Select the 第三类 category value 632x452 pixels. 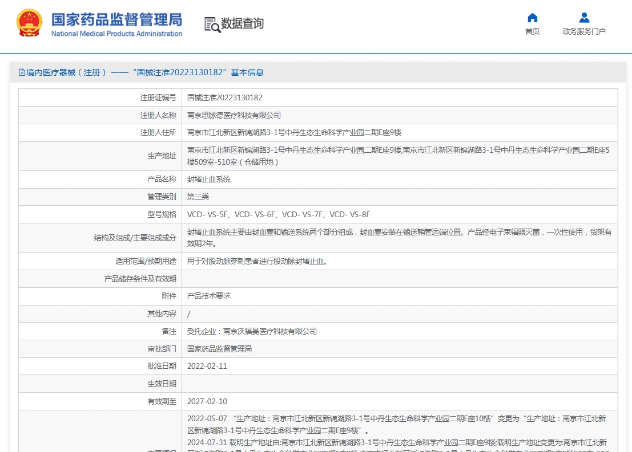tap(198, 197)
